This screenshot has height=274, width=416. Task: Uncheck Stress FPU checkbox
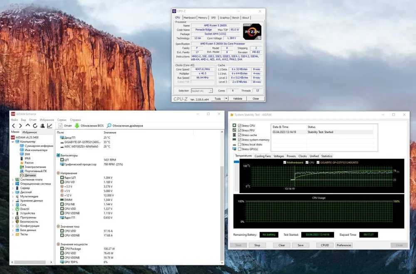click(240, 131)
